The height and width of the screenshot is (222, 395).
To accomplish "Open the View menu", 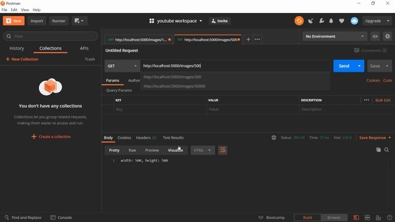I will 25,10.
